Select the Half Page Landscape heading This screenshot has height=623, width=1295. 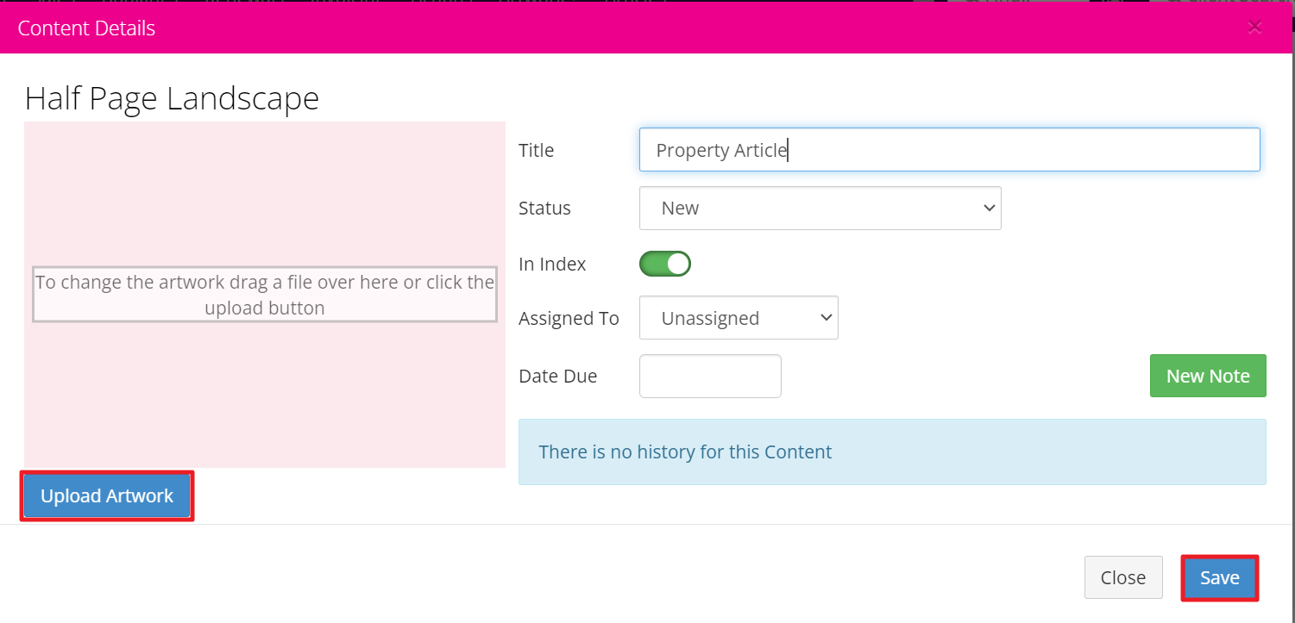(172, 99)
